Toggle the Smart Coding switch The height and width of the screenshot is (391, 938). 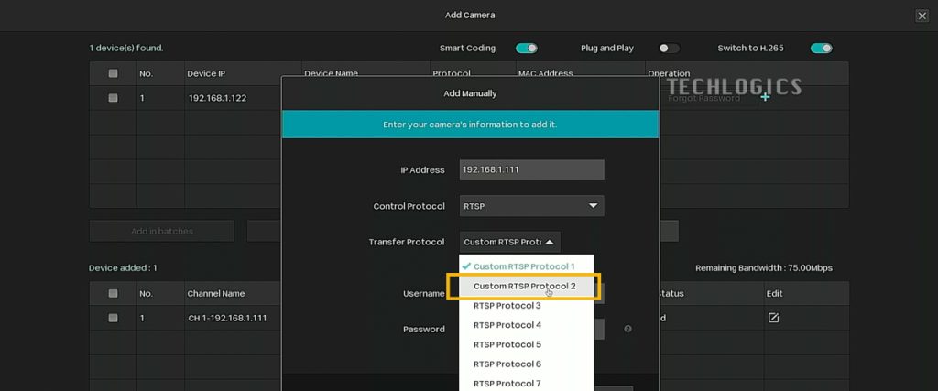point(526,48)
